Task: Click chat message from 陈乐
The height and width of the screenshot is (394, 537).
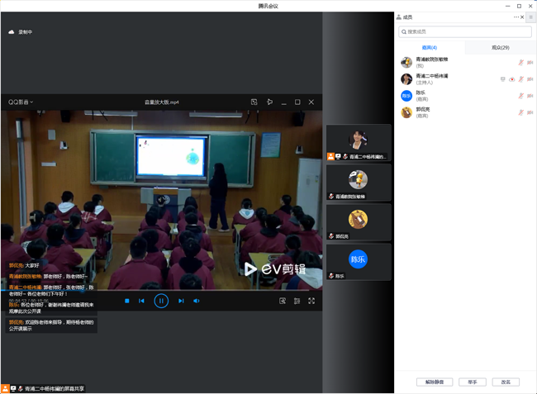Action: [x=51, y=308]
